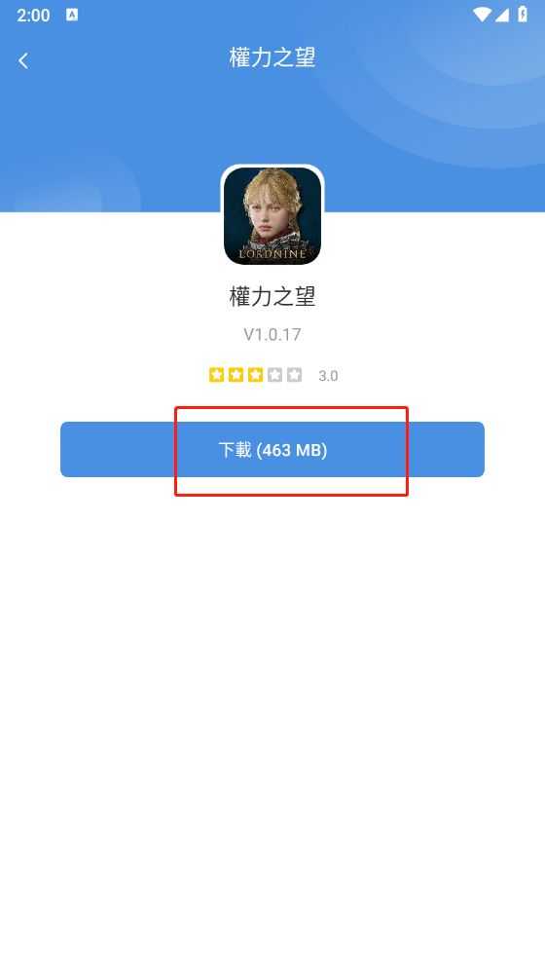
Task: Select the 權力之望 app name below icon
Action: coord(272,297)
